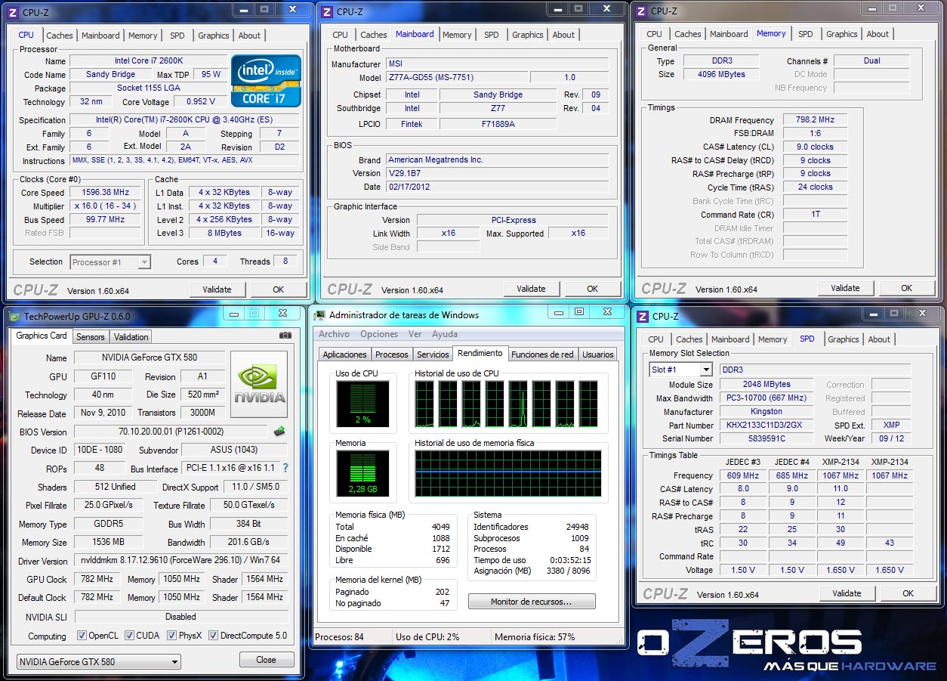The width and height of the screenshot is (947, 681).
Task: Click Validate in the CPU-Z Memory timings window
Action: click(845, 288)
